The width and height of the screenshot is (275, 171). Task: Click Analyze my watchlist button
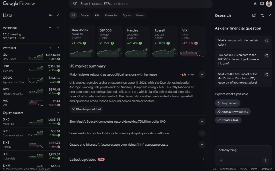[x=233, y=111]
